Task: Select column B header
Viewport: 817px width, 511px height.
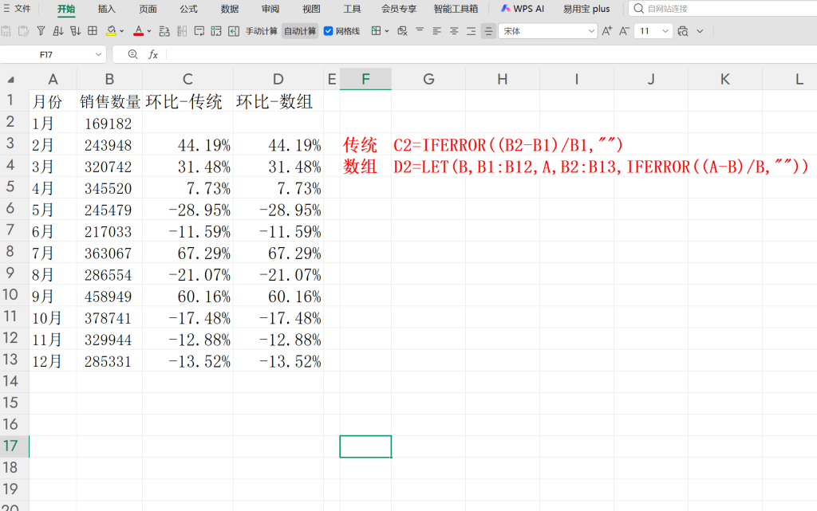Action: coord(109,79)
